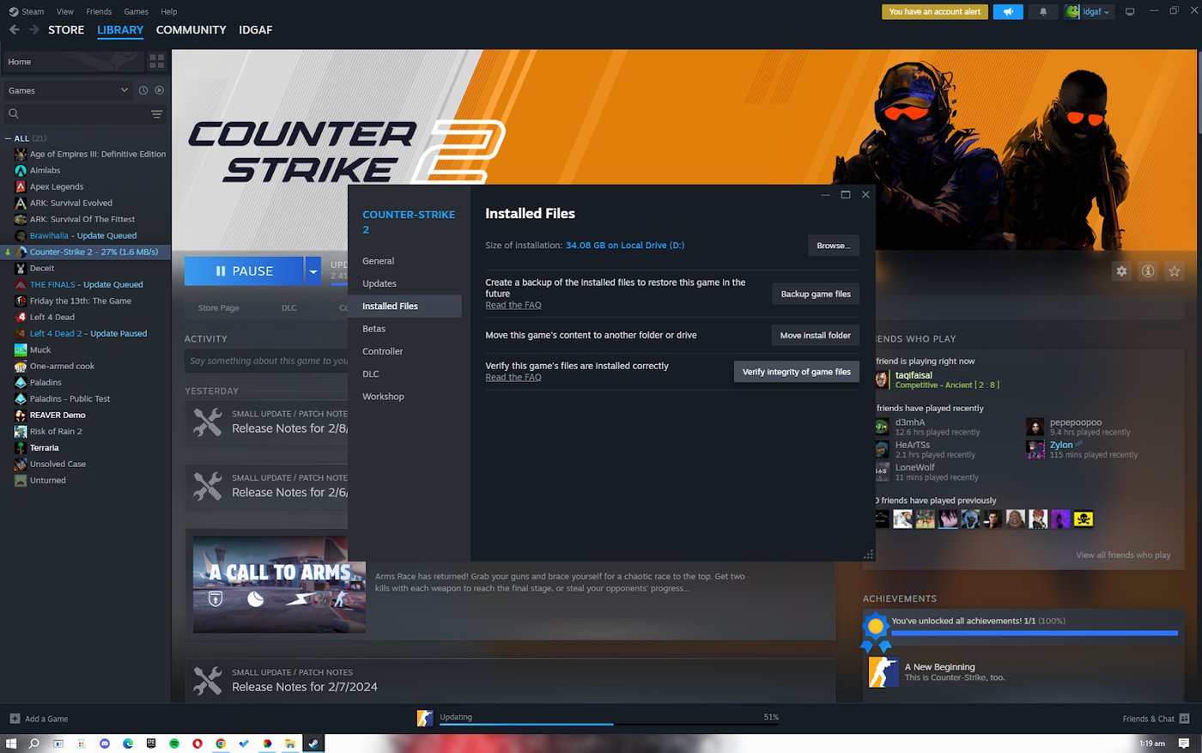Click the recent activity clock icon
The width and height of the screenshot is (1202, 753).
143,90
